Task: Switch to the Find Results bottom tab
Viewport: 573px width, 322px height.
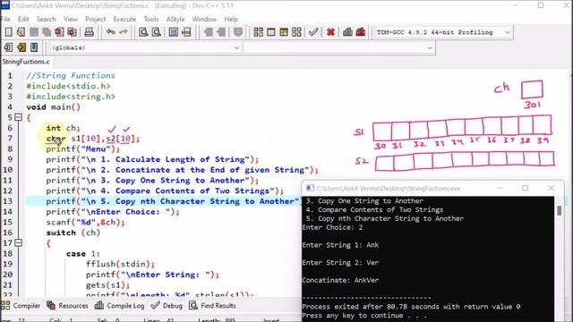Action: (x=213, y=306)
